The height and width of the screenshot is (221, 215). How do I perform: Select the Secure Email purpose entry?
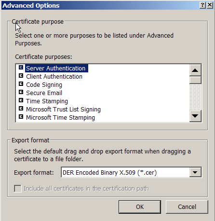(x=44, y=93)
